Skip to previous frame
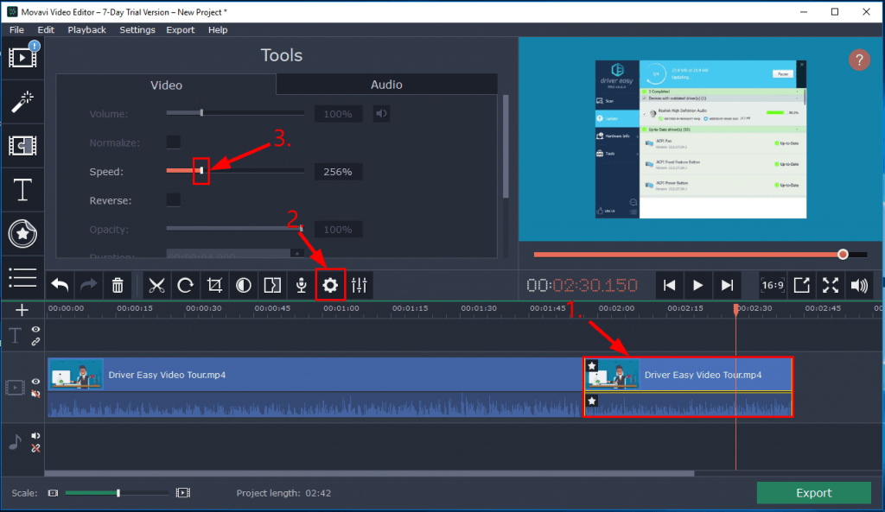The width and height of the screenshot is (885, 512). [670, 285]
